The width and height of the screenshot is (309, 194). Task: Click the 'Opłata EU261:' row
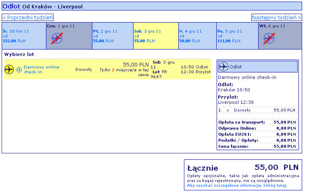[x=257, y=134]
